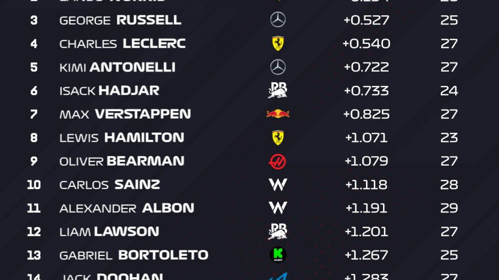Open Lewis Hamilton's driver entry
This screenshot has width=499, height=280.
point(122,138)
